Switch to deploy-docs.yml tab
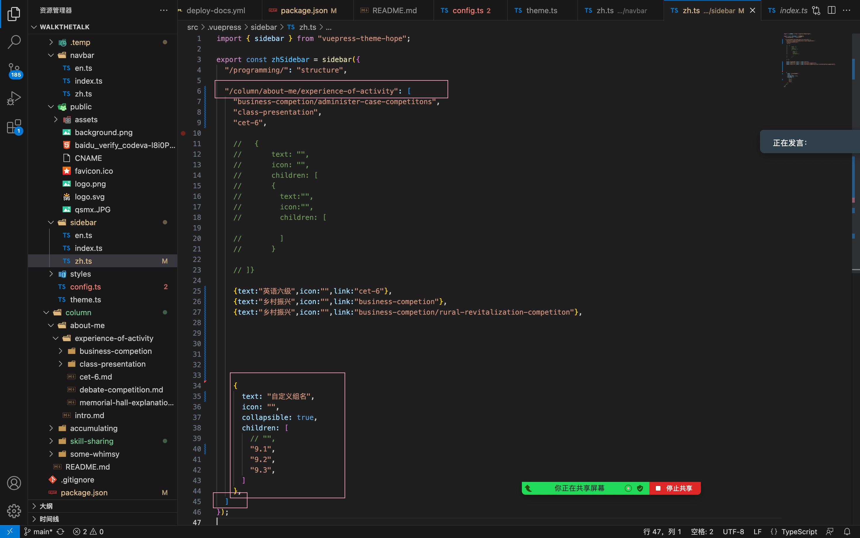The height and width of the screenshot is (538, 860). point(219,10)
